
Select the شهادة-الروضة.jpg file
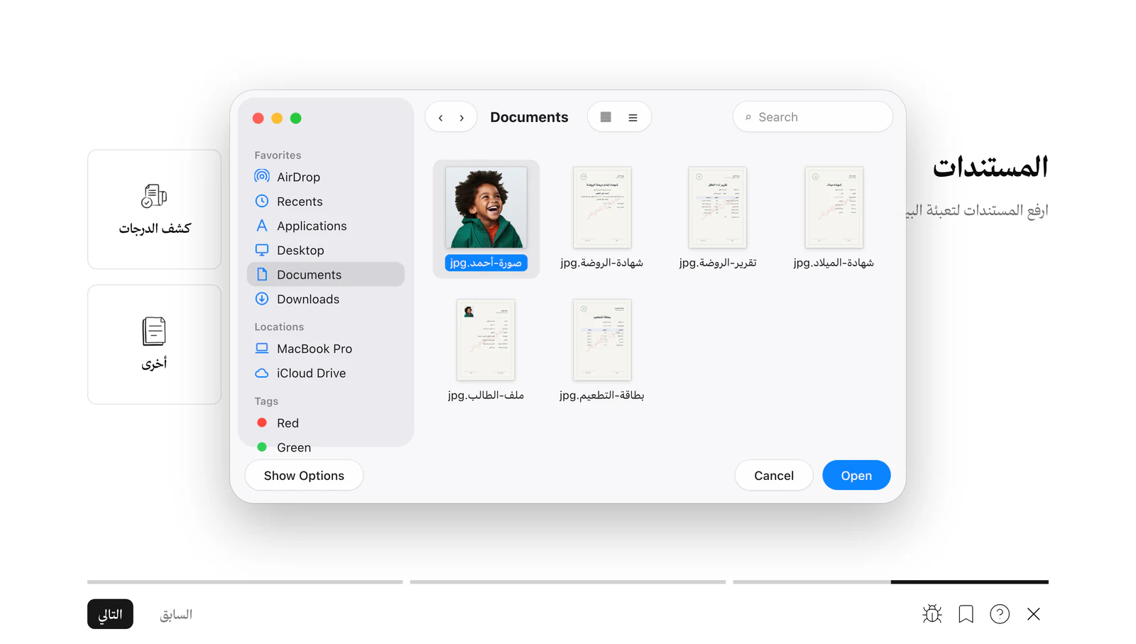602,219
